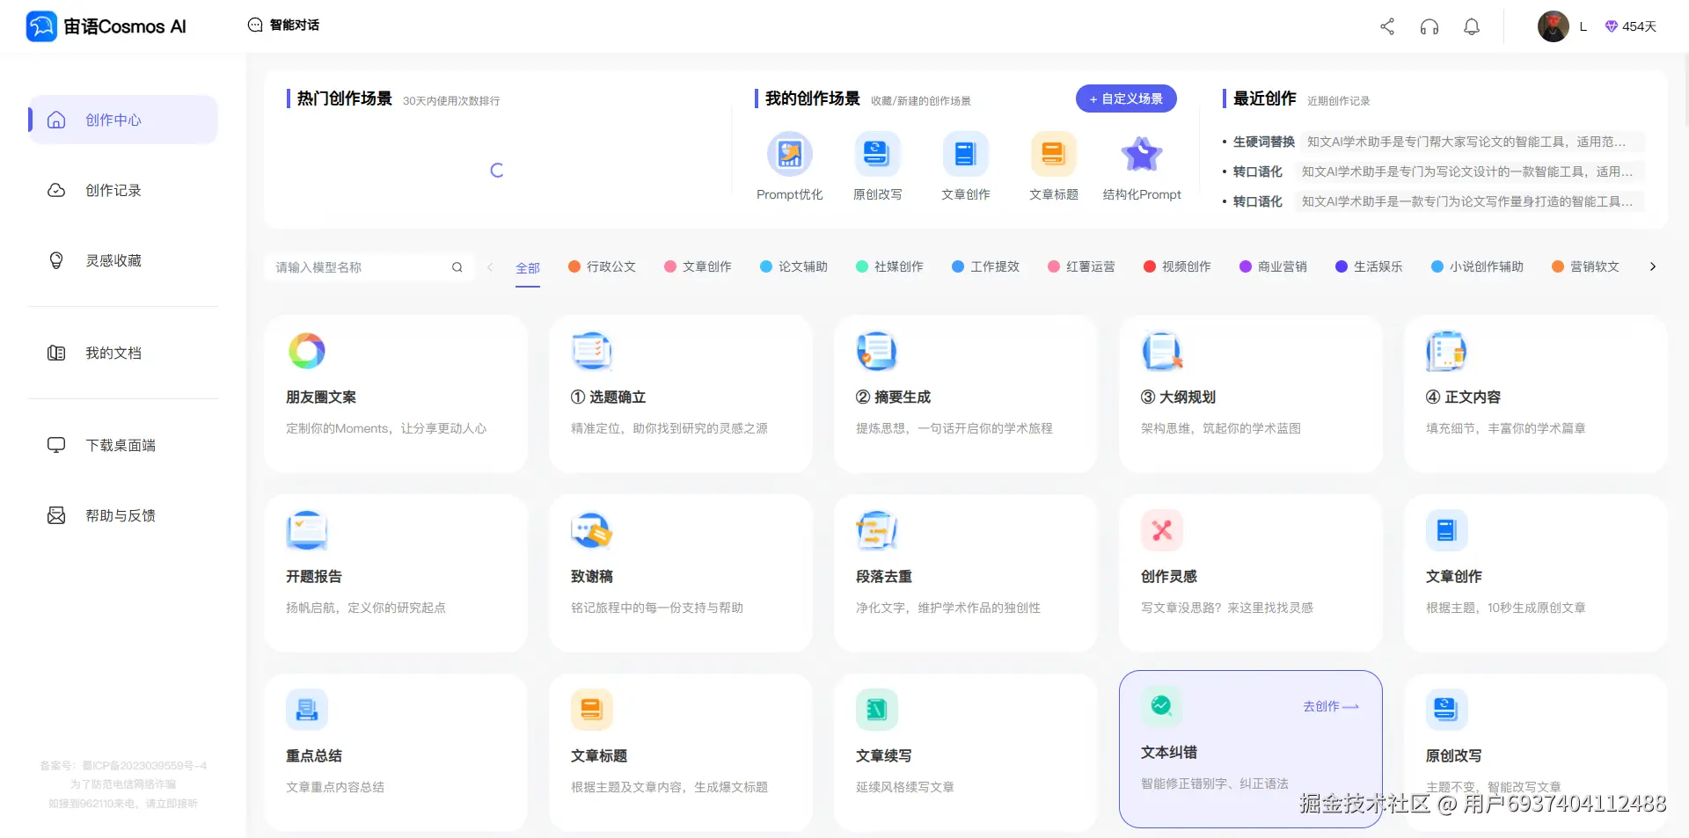Select the 论文辅助 category tab
This screenshot has height=838, width=1689.
point(794,266)
